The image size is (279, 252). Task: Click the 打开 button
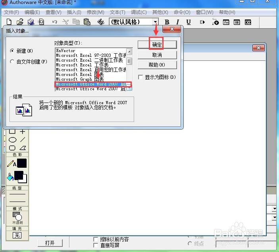click(x=50, y=243)
